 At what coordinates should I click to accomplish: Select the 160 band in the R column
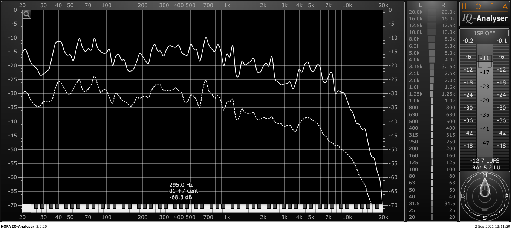point(451,156)
